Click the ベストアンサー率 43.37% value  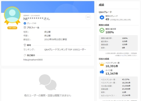pos(126,79)
